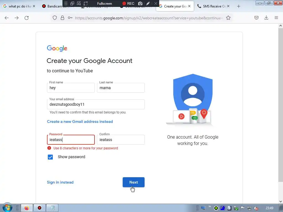Click the Google logo
283x212 pixels.
[x=57, y=48]
